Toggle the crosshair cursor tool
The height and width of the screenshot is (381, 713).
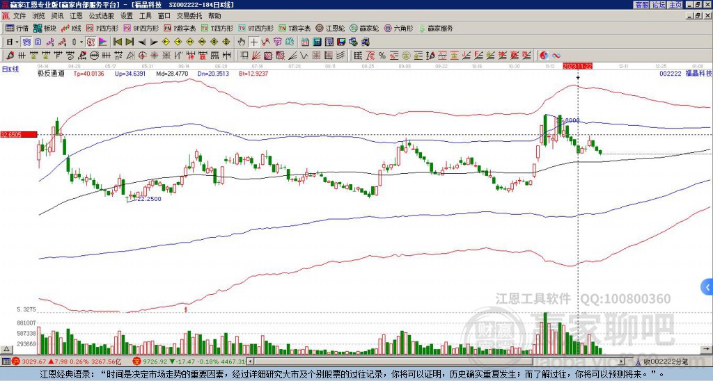(x=253, y=42)
